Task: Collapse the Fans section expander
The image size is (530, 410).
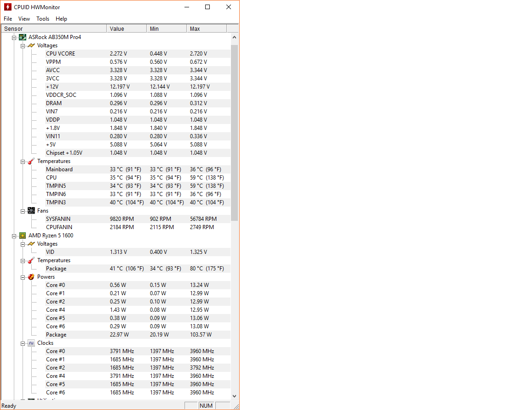Action: (x=23, y=211)
